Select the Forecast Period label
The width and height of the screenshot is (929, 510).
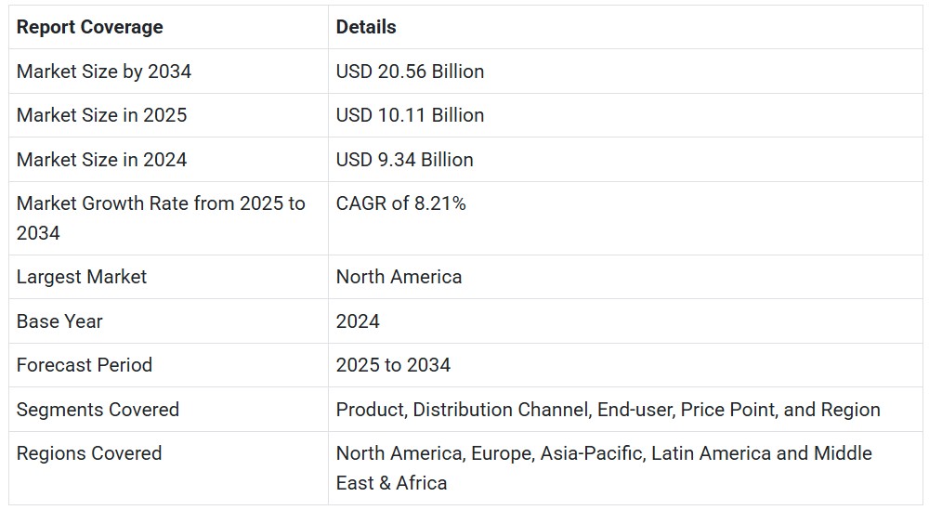[x=85, y=365]
